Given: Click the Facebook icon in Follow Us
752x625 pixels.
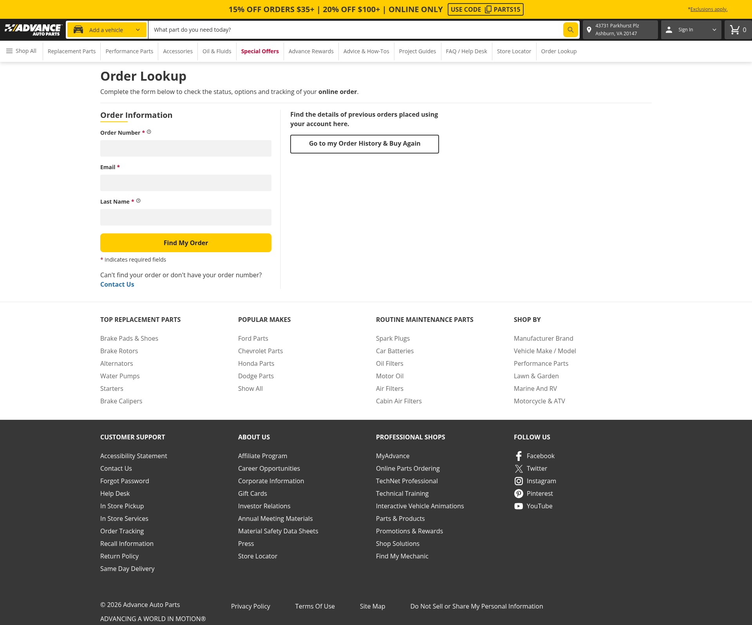Looking at the screenshot, I should pos(519,456).
